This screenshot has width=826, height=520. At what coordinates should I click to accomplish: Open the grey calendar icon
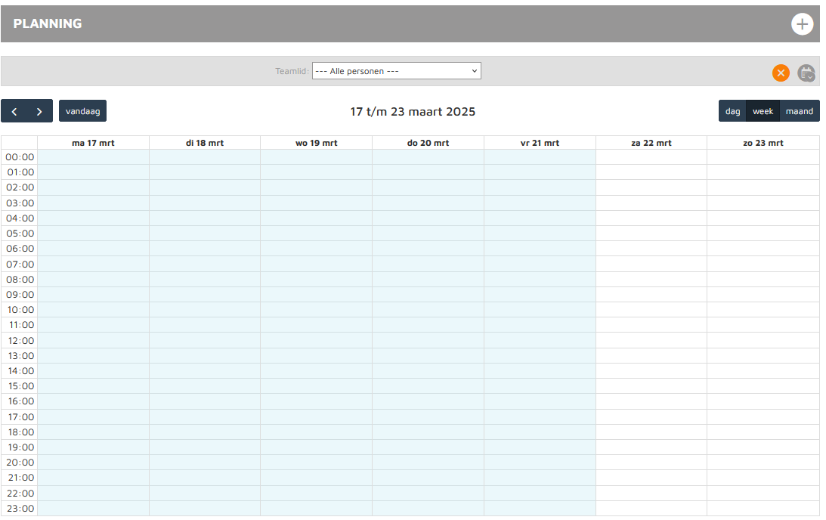coord(806,73)
